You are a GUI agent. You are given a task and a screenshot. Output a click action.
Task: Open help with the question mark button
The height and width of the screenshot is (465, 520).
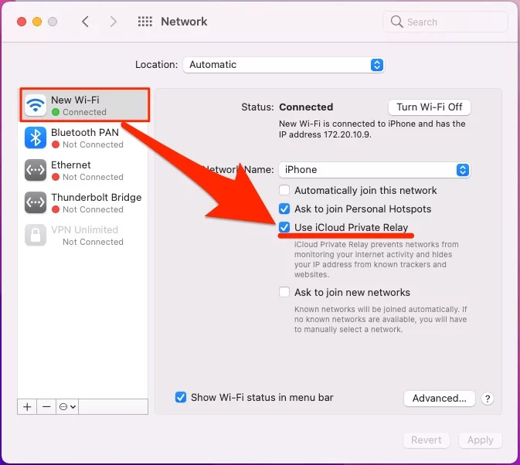point(487,399)
